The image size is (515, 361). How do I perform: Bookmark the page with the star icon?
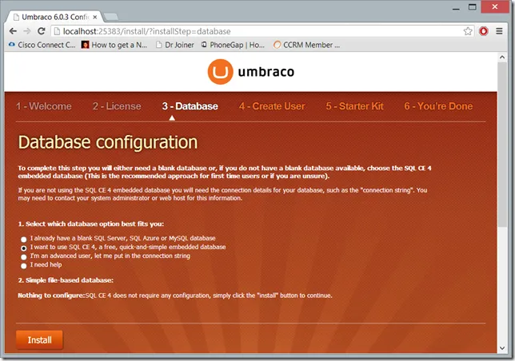tap(468, 31)
